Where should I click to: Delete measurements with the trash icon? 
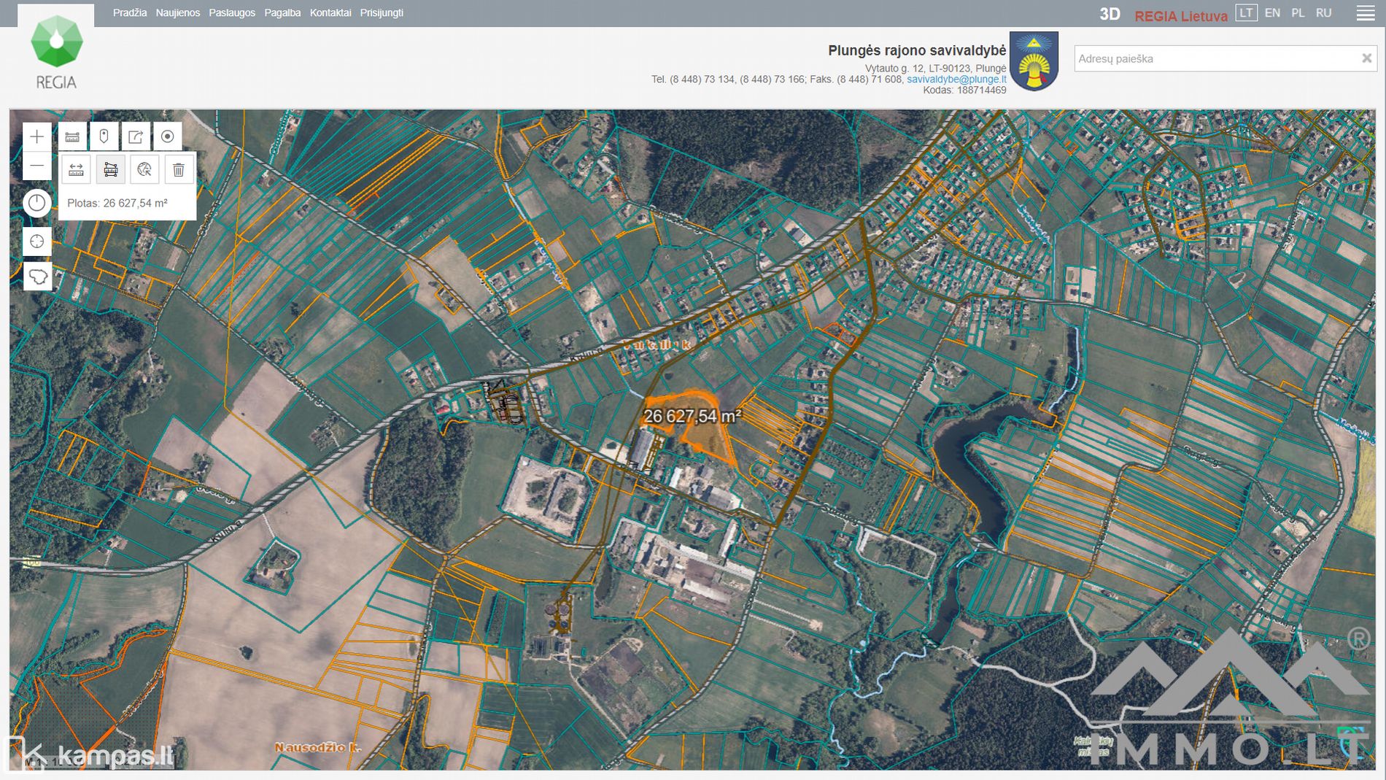coord(179,170)
